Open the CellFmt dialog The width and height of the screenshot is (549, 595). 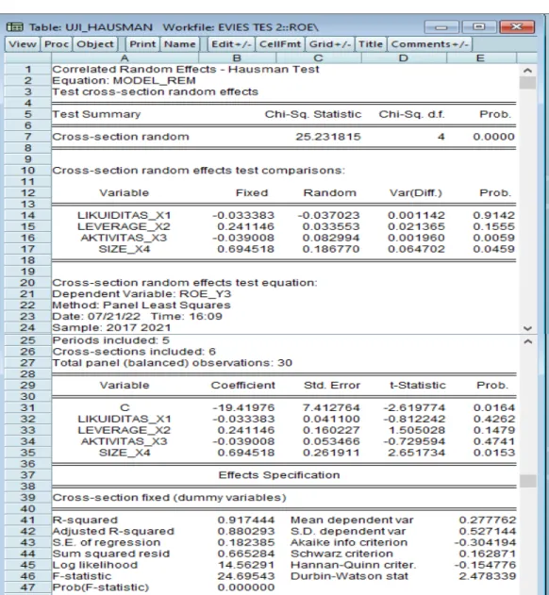280,44
